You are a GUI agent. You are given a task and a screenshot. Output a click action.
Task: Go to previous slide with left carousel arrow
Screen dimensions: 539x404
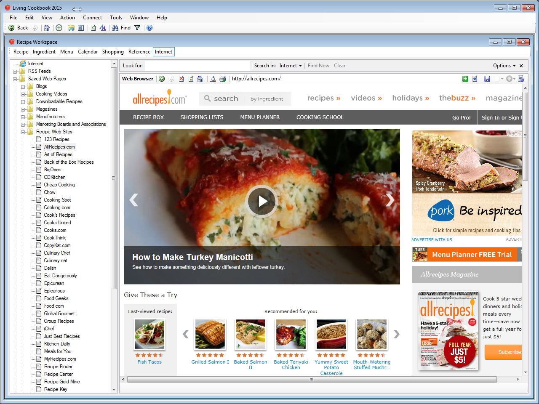pyautogui.click(x=134, y=200)
